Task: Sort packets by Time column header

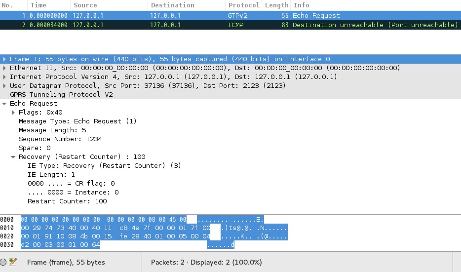Action: (x=49, y=5)
